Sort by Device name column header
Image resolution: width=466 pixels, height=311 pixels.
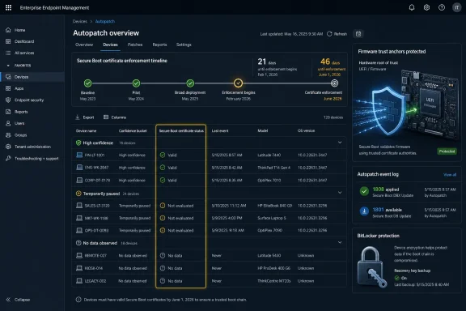(x=87, y=130)
